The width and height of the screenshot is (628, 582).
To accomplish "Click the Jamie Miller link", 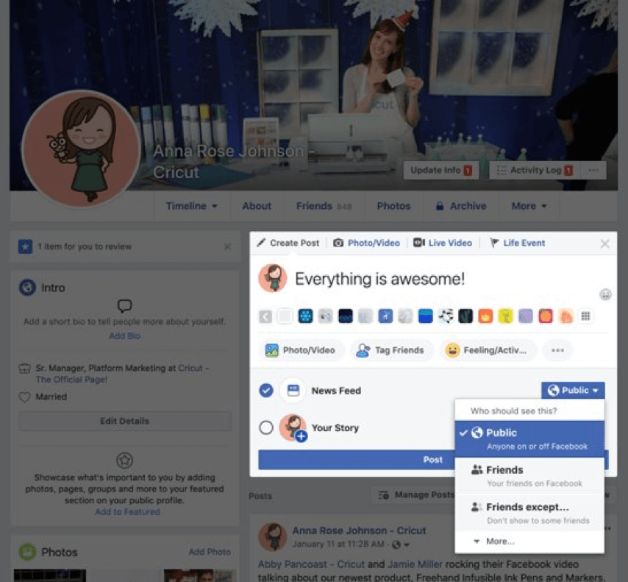I will pyautogui.click(x=415, y=564).
